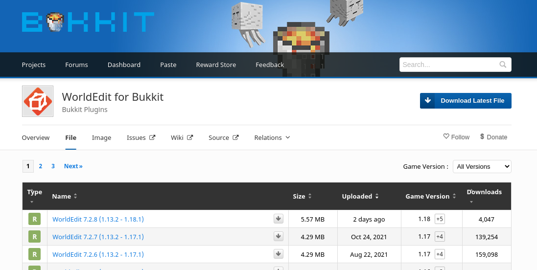Open the Source tab
Image resolution: width=537 pixels, height=270 pixels.
(x=224, y=137)
